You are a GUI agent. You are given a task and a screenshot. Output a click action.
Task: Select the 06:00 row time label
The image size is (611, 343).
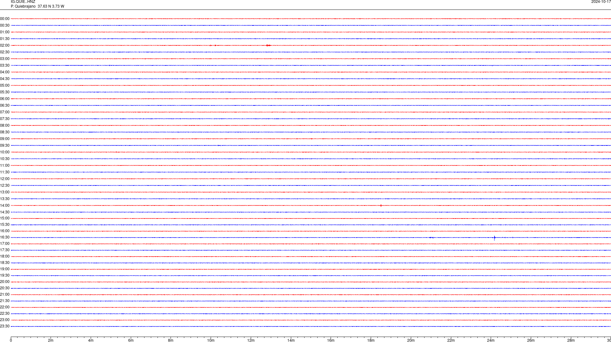pos(5,99)
